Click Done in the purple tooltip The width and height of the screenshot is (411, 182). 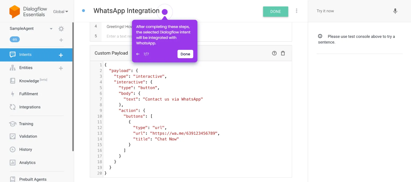click(185, 54)
